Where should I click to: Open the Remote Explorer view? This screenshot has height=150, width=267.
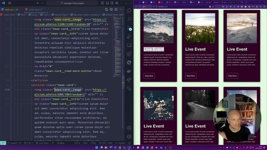point(129,45)
